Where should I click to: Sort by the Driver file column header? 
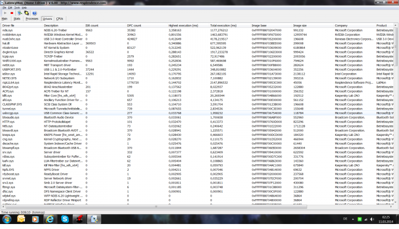pos(21,26)
